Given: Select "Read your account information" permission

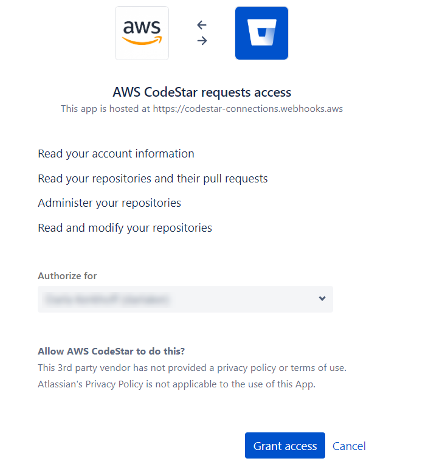Looking at the screenshot, I should click(x=116, y=154).
